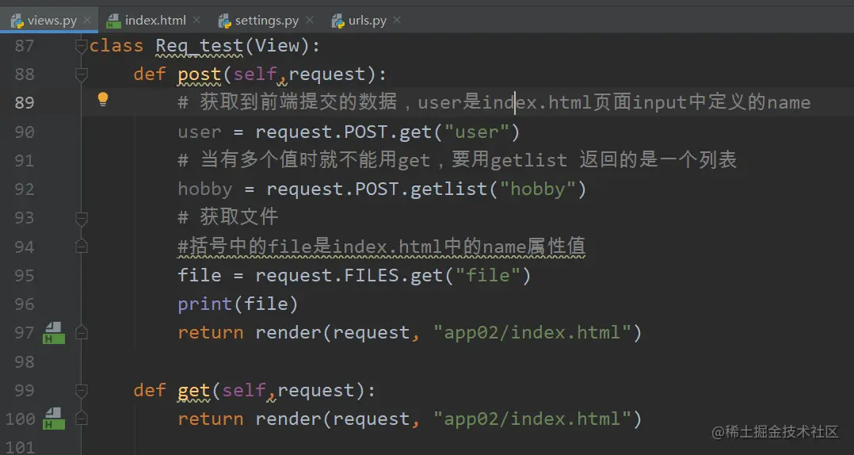Click the "file" string literal on line 95
854x455 pixels.
488,275
